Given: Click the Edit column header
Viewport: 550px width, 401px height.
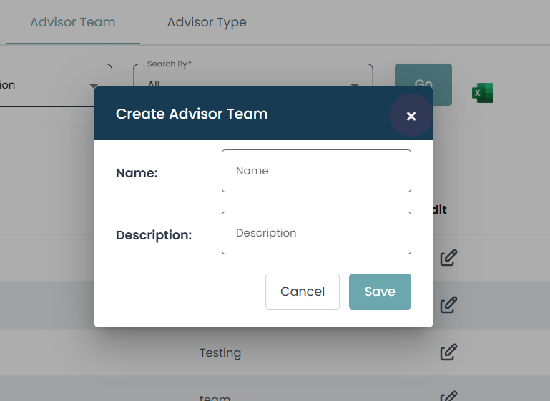Looking at the screenshot, I should 438,210.
